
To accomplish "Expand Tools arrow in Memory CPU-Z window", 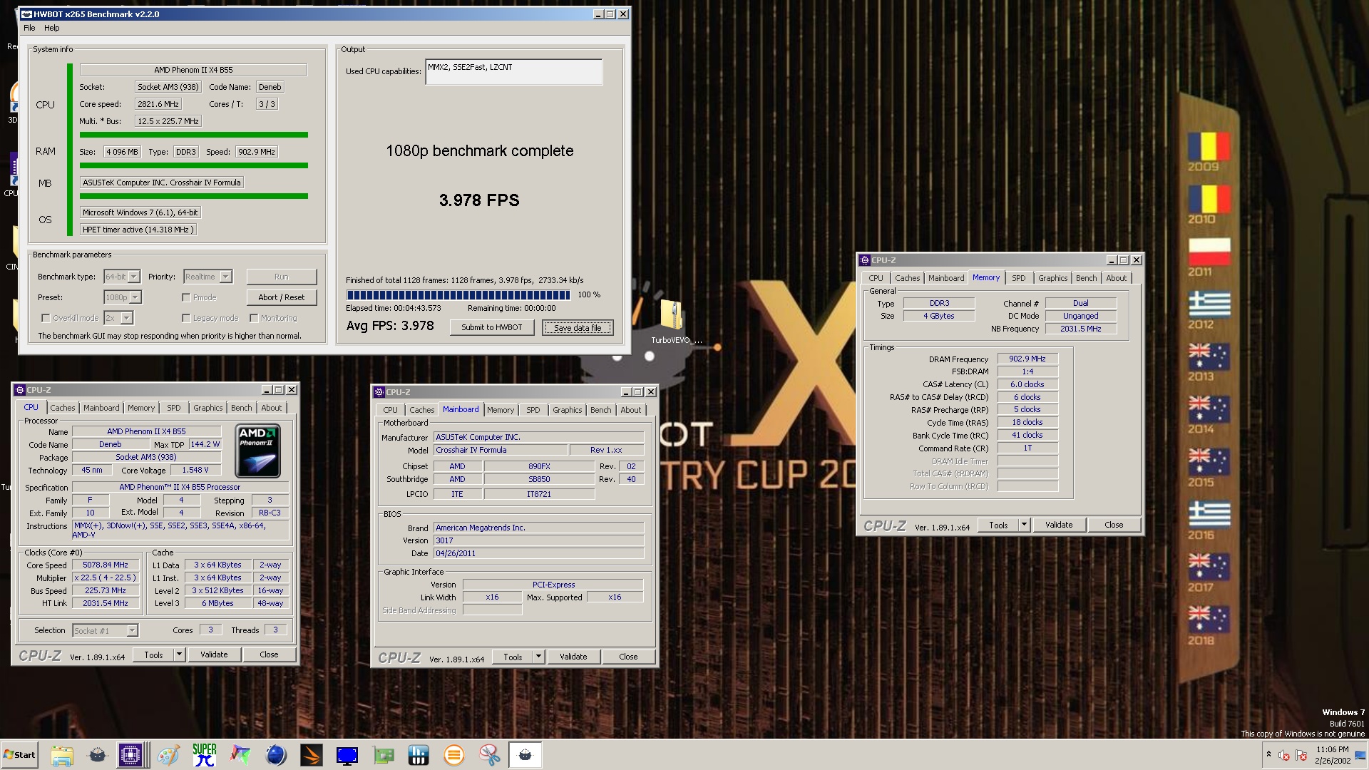I will 1024,525.
